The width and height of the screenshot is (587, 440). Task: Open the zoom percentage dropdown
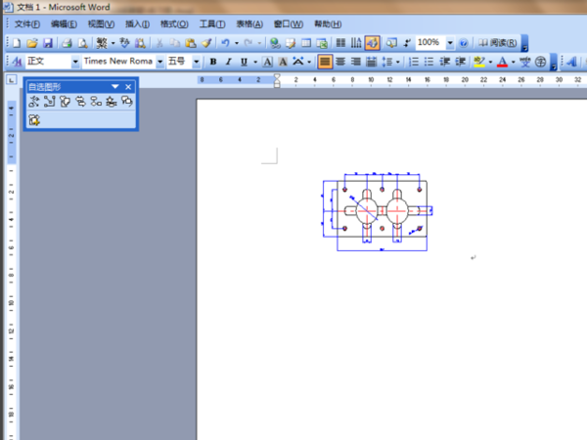click(450, 43)
